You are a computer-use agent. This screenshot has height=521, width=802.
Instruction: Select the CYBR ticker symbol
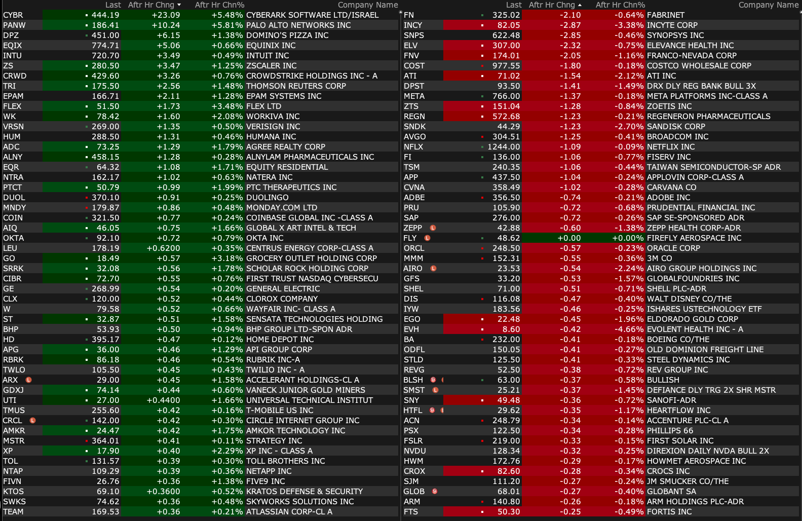(13, 15)
